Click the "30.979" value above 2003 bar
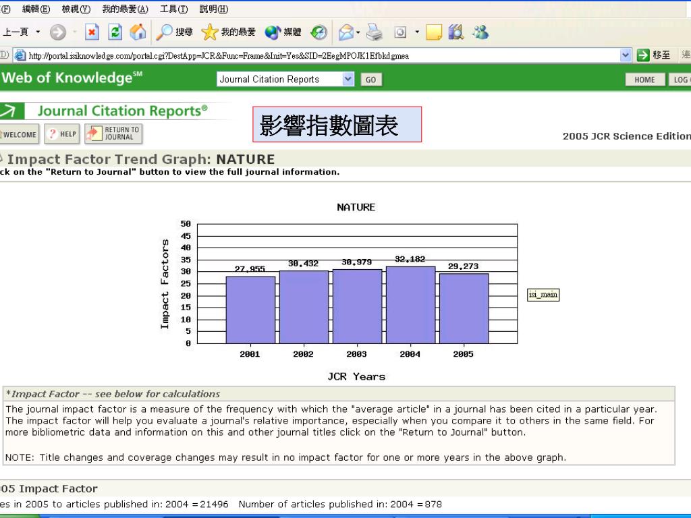This screenshot has width=691, height=518. point(356,262)
